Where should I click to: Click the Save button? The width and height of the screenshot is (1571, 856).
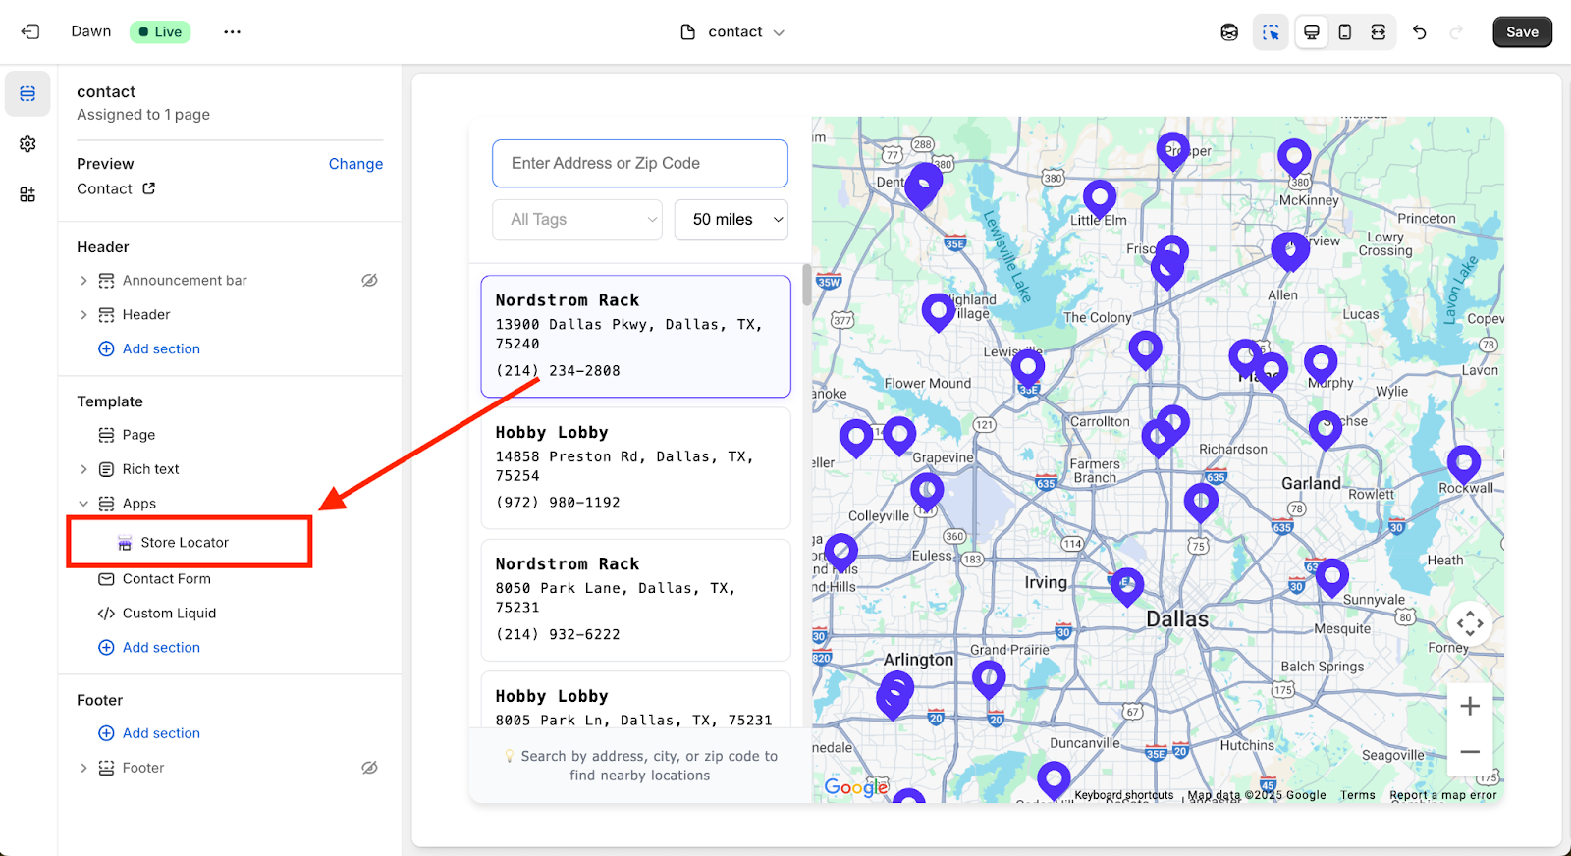(x=1522, y=32)
